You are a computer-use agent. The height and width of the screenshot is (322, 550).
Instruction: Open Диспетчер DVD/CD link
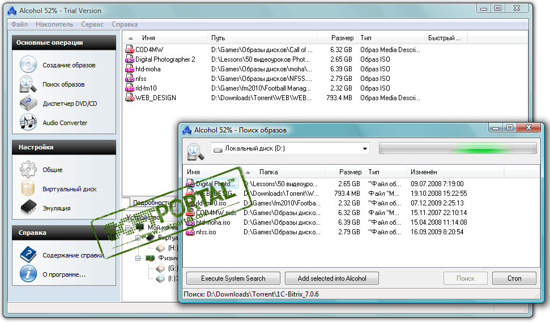click(70, 104)
